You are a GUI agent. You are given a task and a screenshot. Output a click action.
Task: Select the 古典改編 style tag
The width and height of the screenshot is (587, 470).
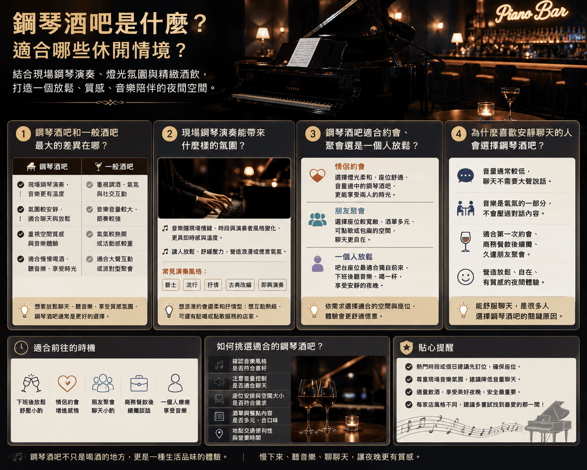[x=240, y=285]
